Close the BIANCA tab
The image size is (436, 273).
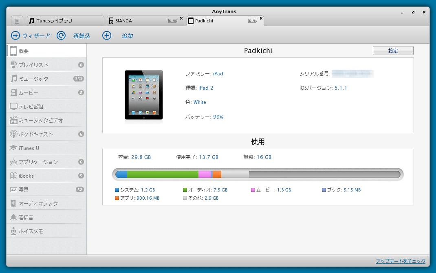[181, 18]
